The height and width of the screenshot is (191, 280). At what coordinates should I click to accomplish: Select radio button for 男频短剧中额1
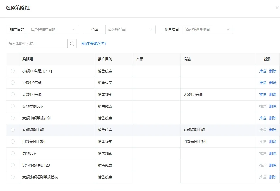(x=13, y=141)
